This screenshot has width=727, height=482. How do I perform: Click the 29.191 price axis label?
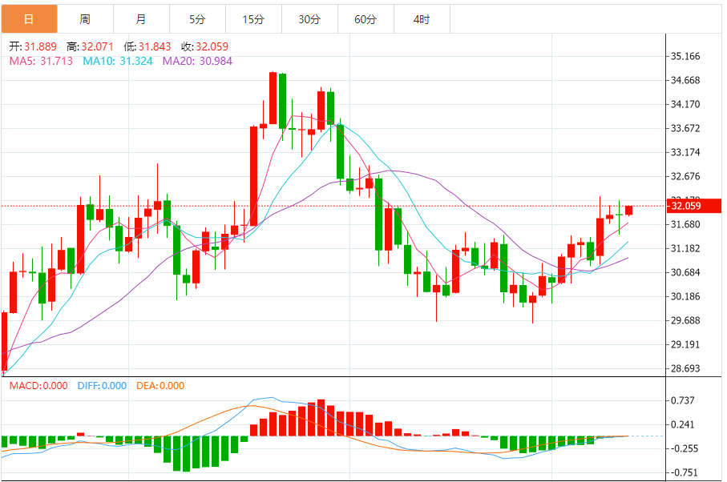pyautogui.click(x=685, y=344)
